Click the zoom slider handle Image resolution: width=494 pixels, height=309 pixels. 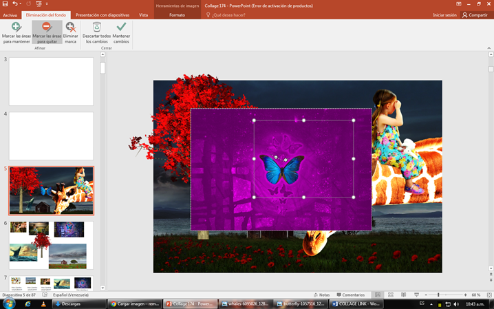(438, 295)
